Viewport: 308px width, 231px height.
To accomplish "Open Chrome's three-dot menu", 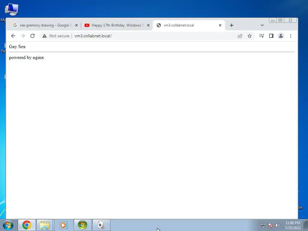I will (291, 36).
